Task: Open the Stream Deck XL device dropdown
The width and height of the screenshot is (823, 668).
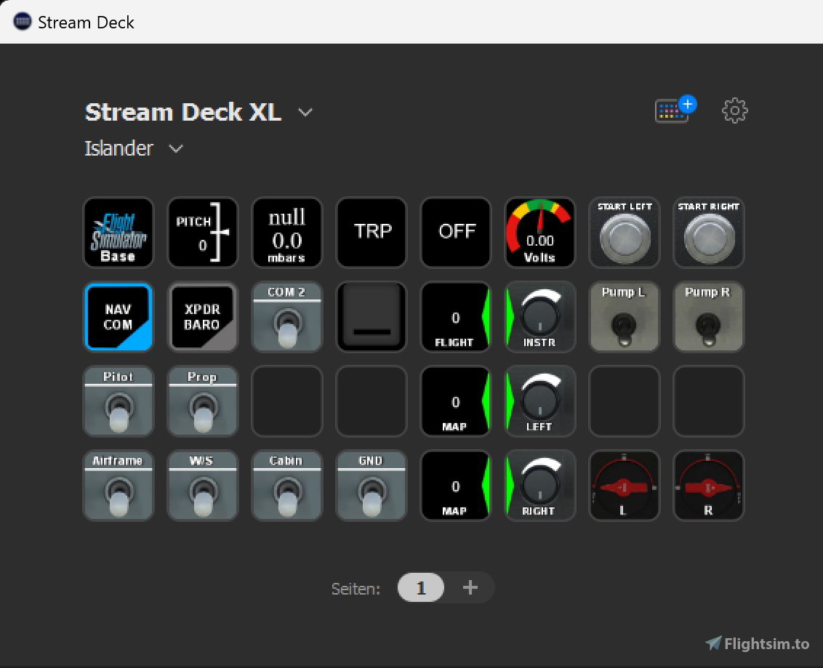Action: click(305, 112)
